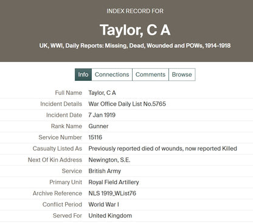Click the 'Taylor, C A' page heading

tap(135, 30)
